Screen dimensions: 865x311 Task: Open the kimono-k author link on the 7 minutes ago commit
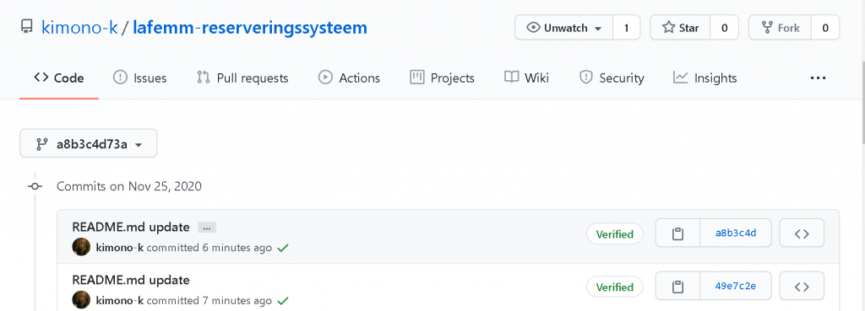[120, 301]
